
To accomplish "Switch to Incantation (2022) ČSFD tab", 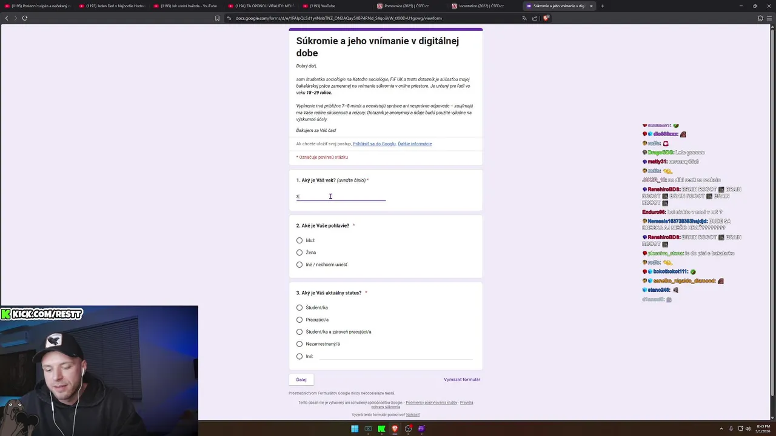I will pos(485,6).
